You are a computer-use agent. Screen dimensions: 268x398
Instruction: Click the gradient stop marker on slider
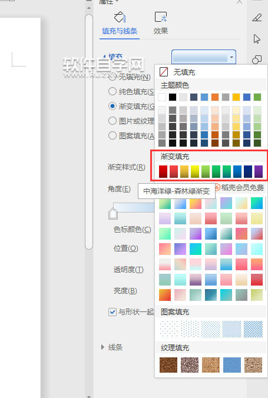pyautogui.click(x=113, y=214)
